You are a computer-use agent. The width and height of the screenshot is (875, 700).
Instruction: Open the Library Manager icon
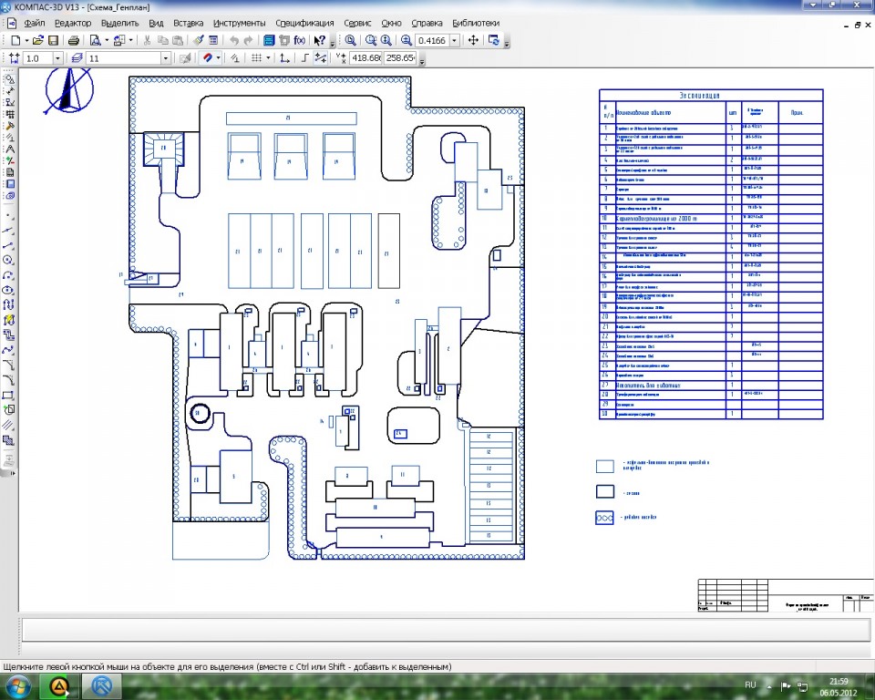pos(269,40)
